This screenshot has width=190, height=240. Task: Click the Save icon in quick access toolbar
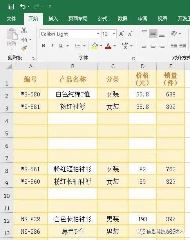11,7
